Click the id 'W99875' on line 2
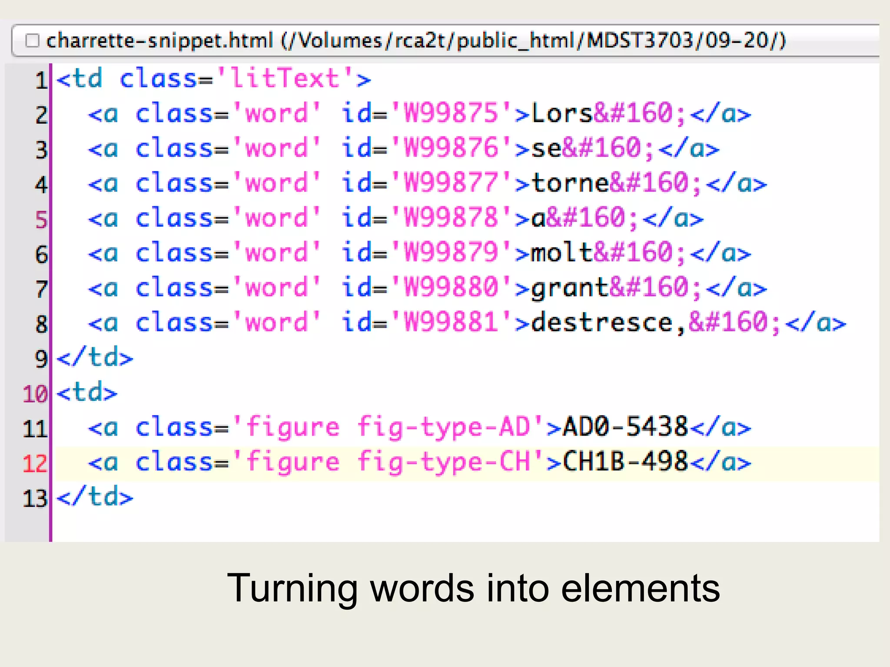This screenshot has width=890, height=667. [x=451, y=113]
